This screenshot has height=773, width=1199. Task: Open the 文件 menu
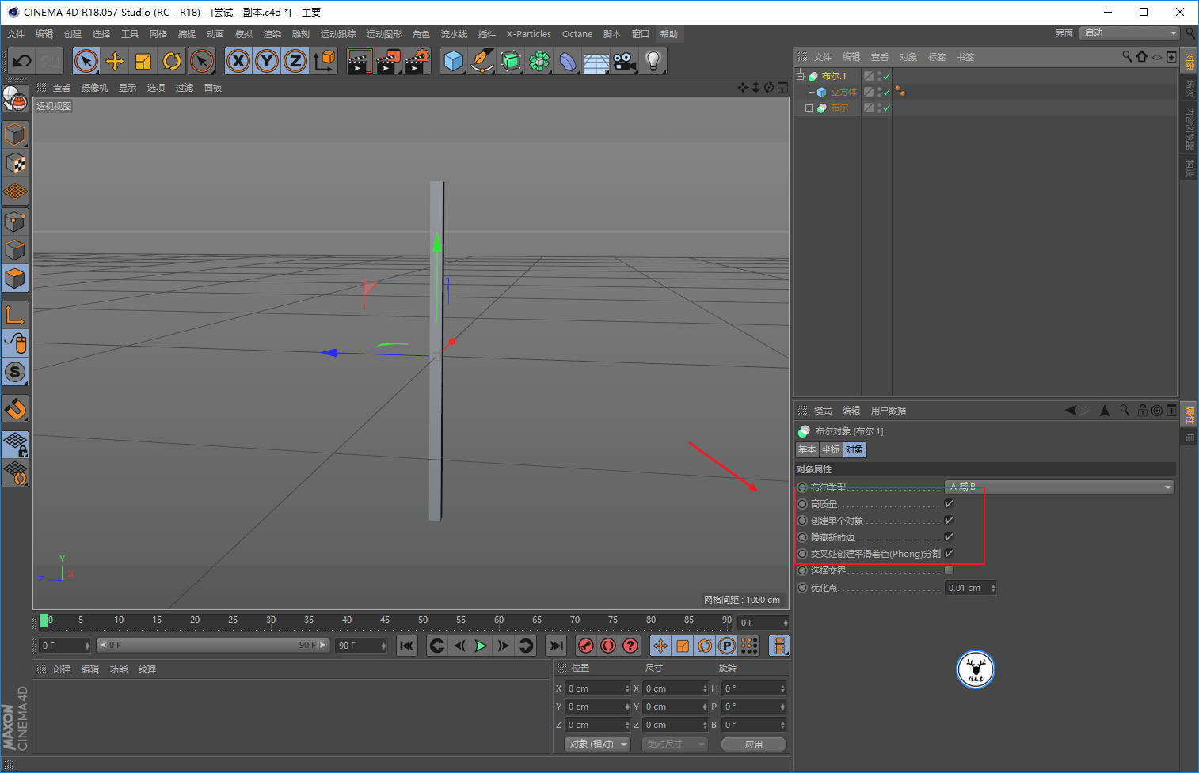click(x=16, y=34)
